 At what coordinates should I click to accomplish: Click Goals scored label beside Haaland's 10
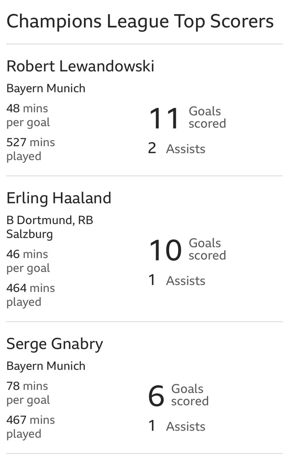(x=207, y=249)
